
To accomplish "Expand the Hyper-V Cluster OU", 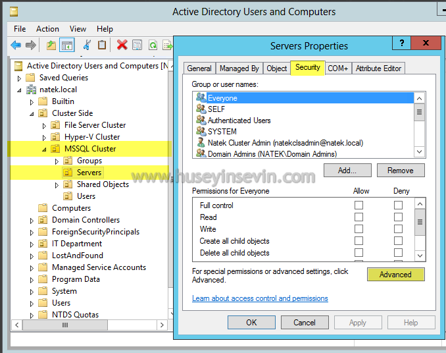I will 44,138.
